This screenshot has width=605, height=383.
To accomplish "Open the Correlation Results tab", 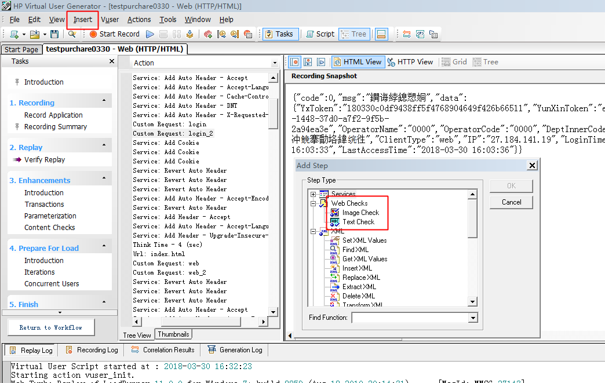I will pyautogui.click(x=163, y=350).
